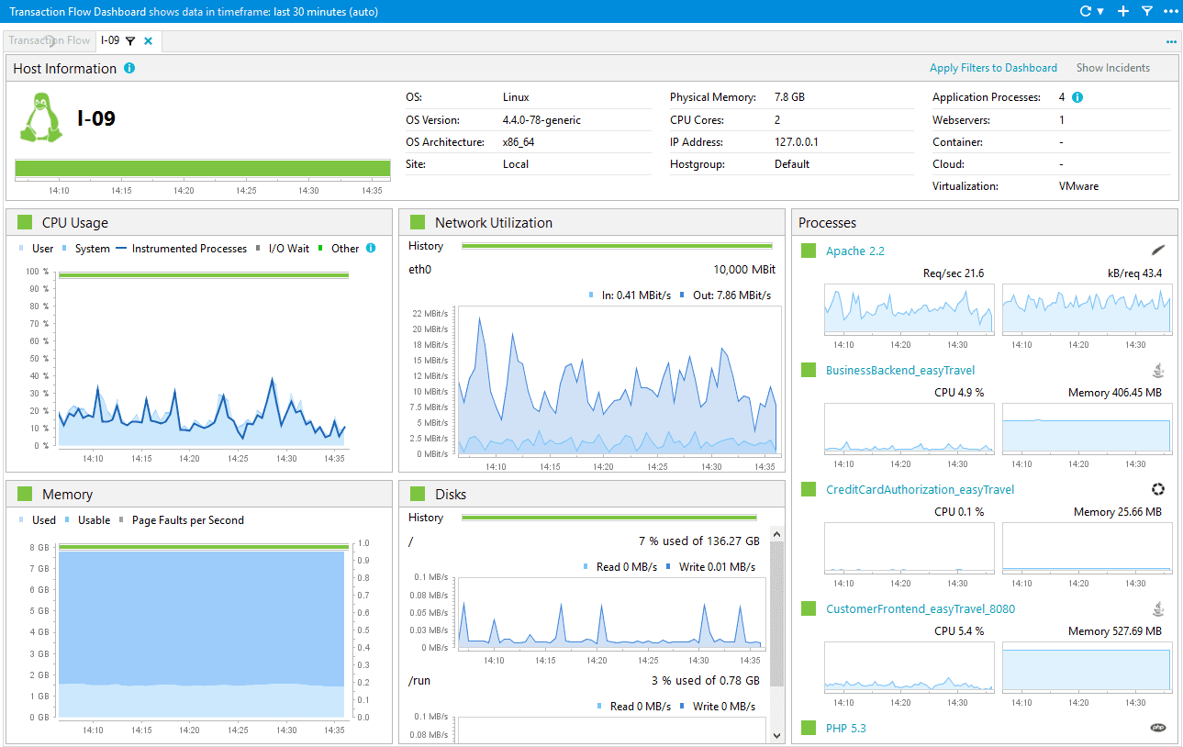The image size is (1183, 747).
Task: Click Show Incidents
Action: pos(1113,68)
